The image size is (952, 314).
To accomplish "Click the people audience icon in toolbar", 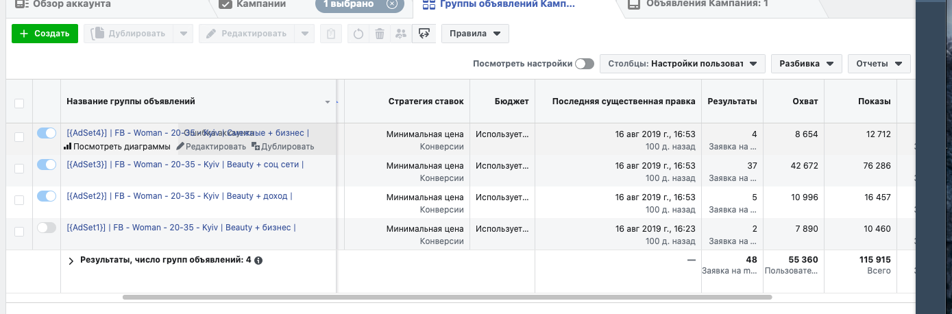I will point(400,34).
